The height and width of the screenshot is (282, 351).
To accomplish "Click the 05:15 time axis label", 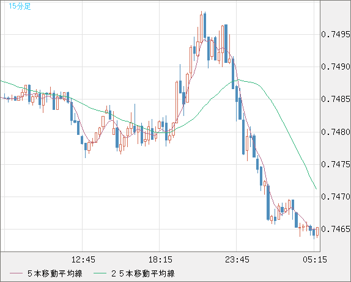I will point(315,259).
